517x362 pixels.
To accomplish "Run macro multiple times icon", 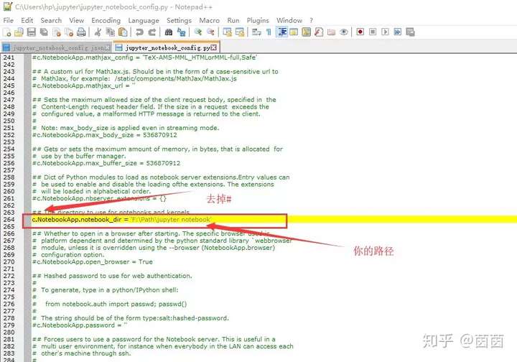I will [398, 32].
